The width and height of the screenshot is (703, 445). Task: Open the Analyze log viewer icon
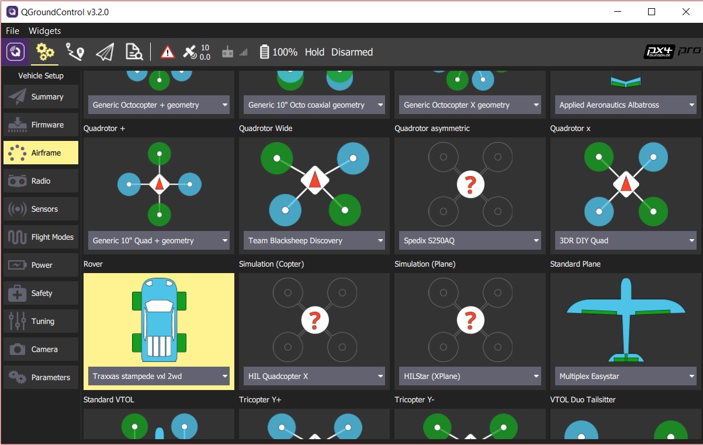point(134,52)
